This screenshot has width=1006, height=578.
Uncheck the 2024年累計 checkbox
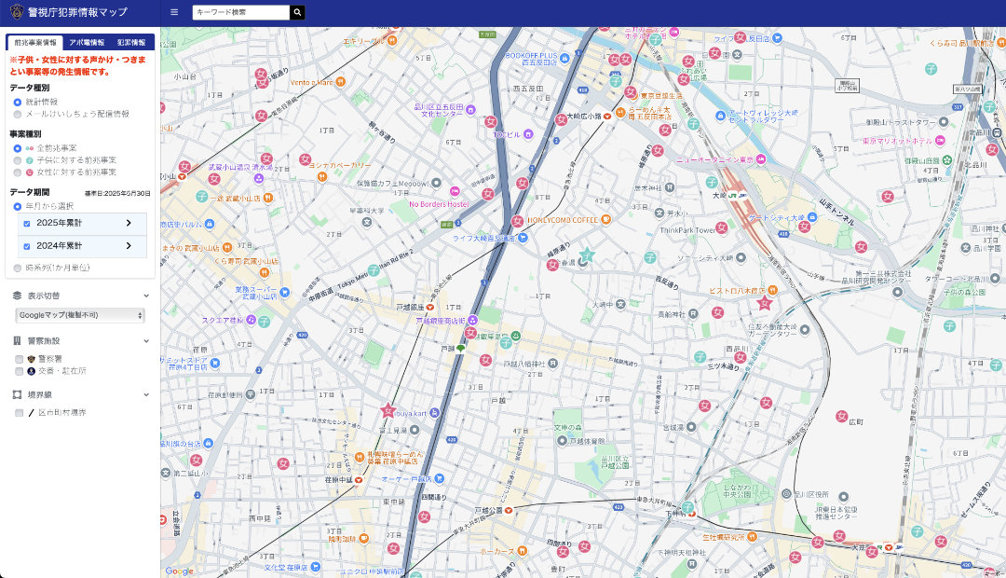(27, 246)
